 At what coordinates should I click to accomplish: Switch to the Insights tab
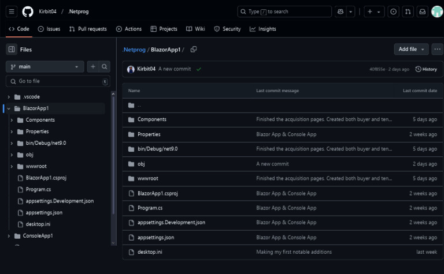pos(263,29)
